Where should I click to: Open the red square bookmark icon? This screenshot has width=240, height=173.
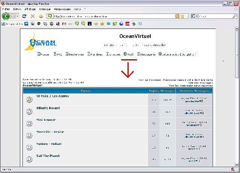click(127, 24)
